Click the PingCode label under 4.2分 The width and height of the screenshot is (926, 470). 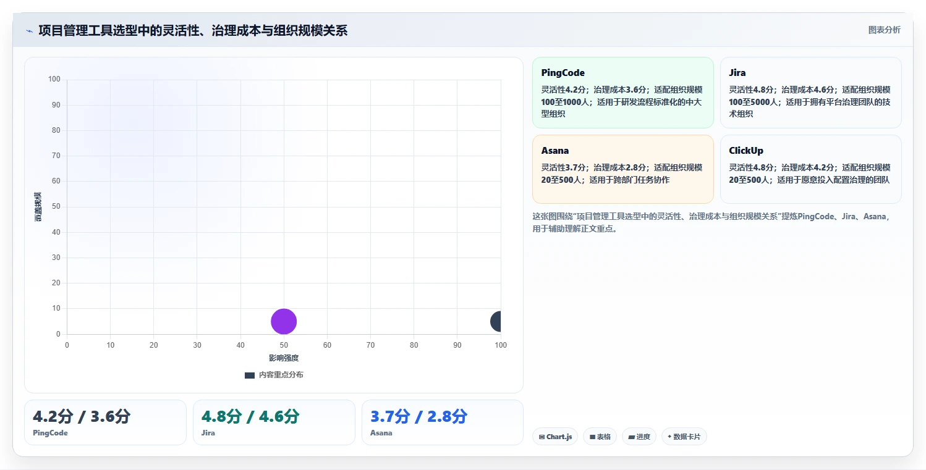click(x=50, y=433)
